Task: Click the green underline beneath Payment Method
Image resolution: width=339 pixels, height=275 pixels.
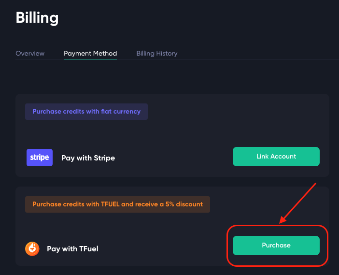Action: [x=90, y=59]
